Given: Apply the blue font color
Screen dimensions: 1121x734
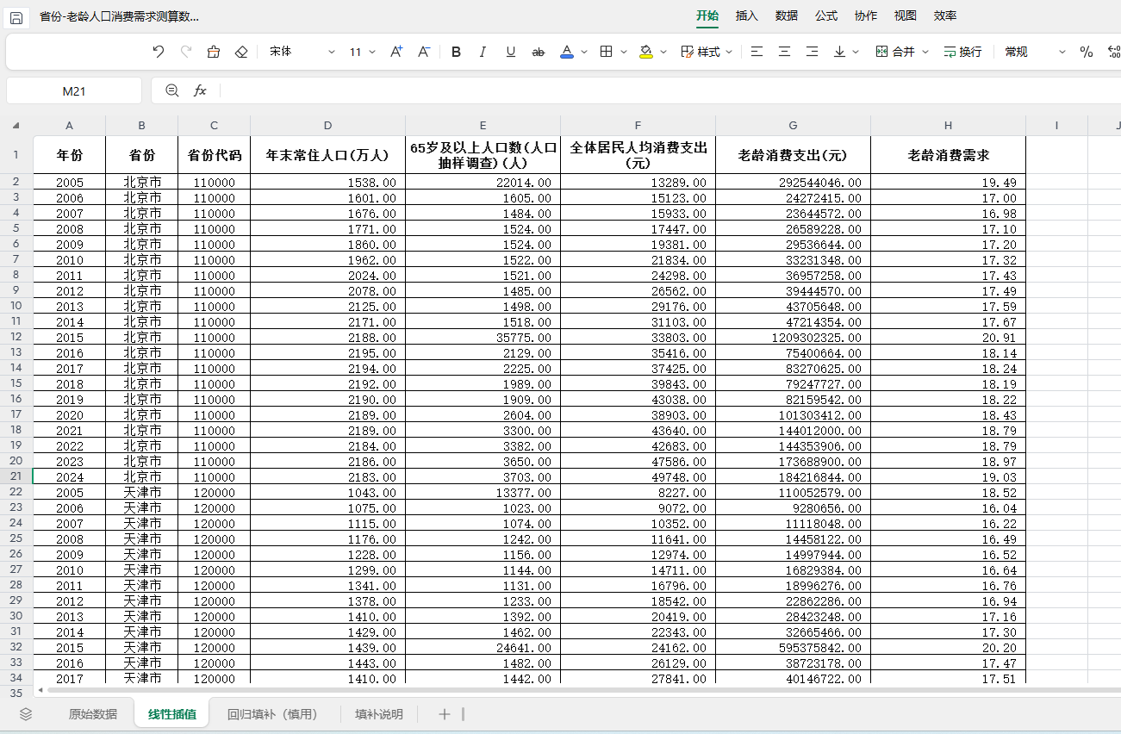Looking at the screenshot, I should pos(567,52).
